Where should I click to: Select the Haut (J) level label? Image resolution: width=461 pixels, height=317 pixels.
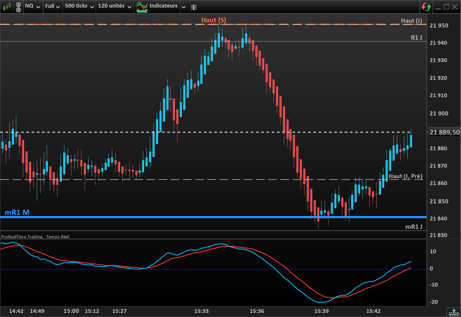[x=411, y=21]
